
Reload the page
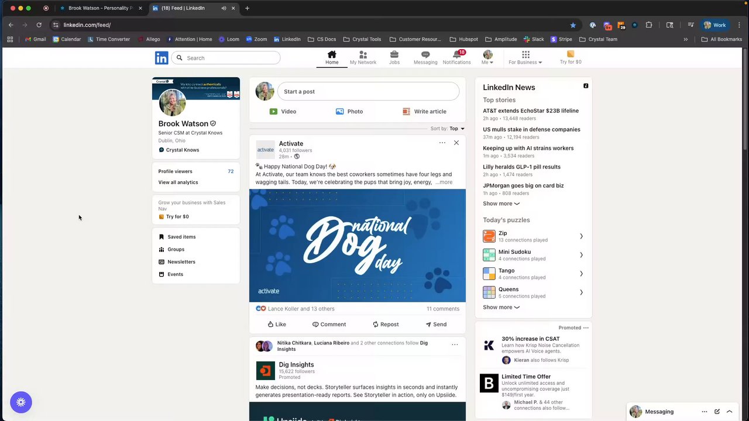point(39,25)
